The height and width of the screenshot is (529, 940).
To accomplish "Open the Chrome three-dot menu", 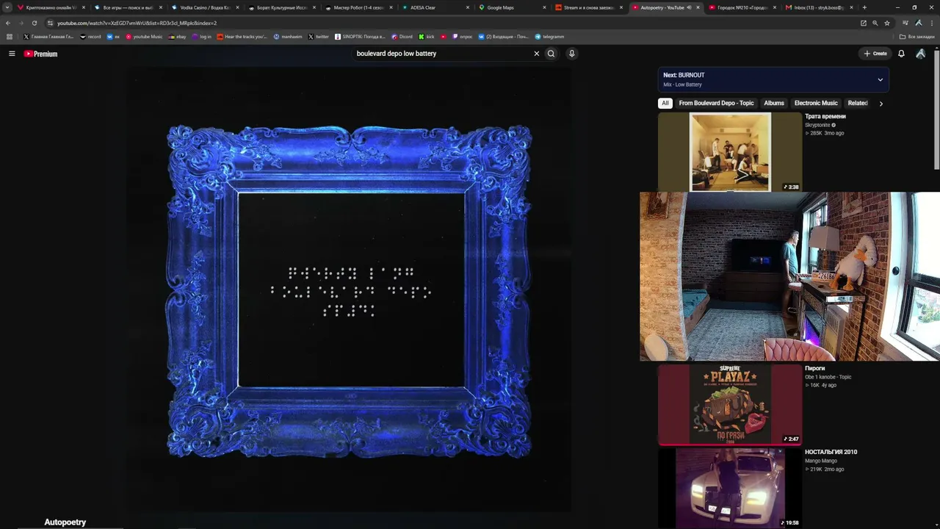I will coord(931,23).
